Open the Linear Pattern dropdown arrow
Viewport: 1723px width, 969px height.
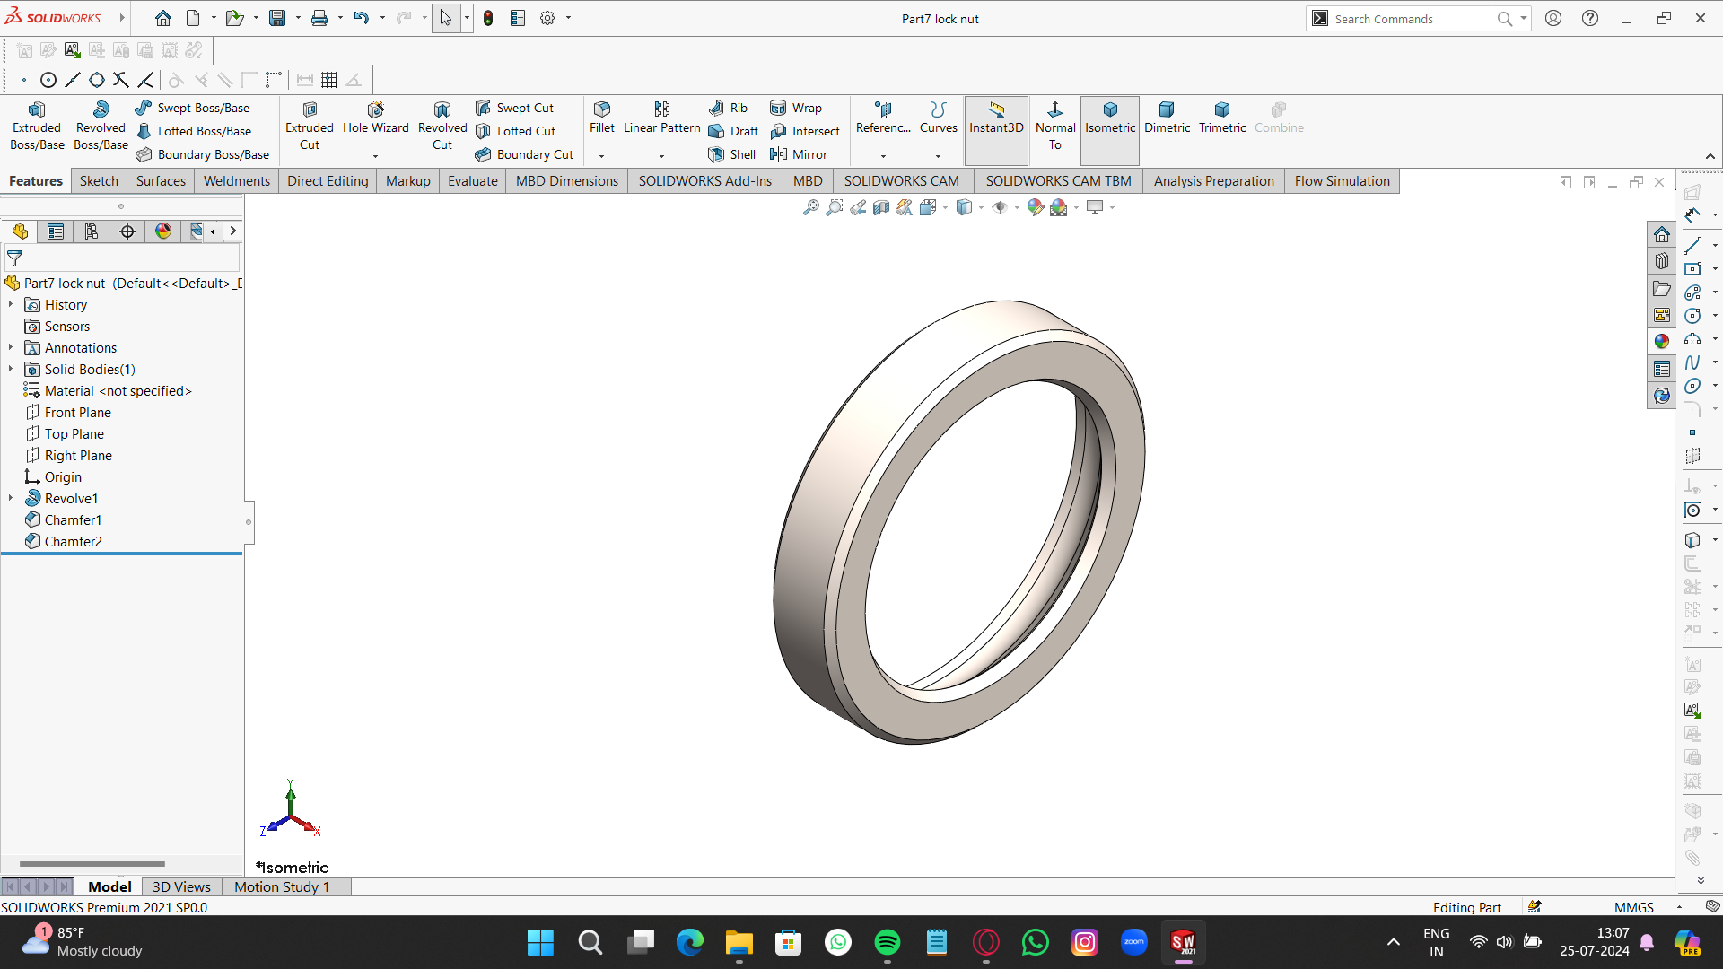point(662,156)
